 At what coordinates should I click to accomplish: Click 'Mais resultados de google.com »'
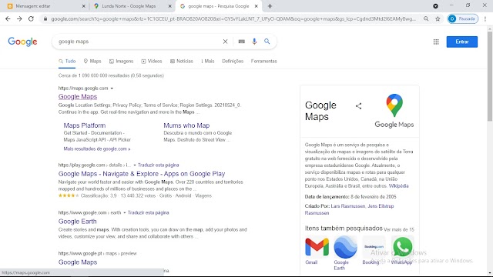point(97,149)
